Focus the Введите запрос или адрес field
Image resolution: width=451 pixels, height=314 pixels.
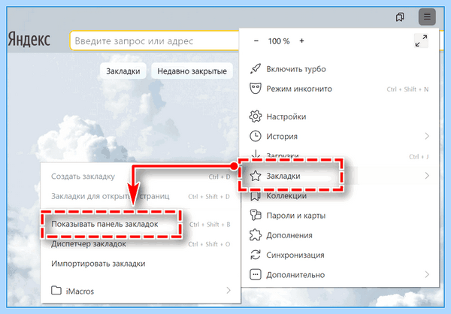[x=154, y=41]
